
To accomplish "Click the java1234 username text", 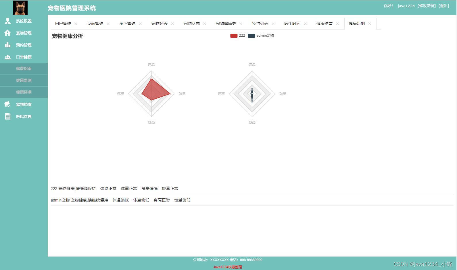I will (x=406, y=6).
